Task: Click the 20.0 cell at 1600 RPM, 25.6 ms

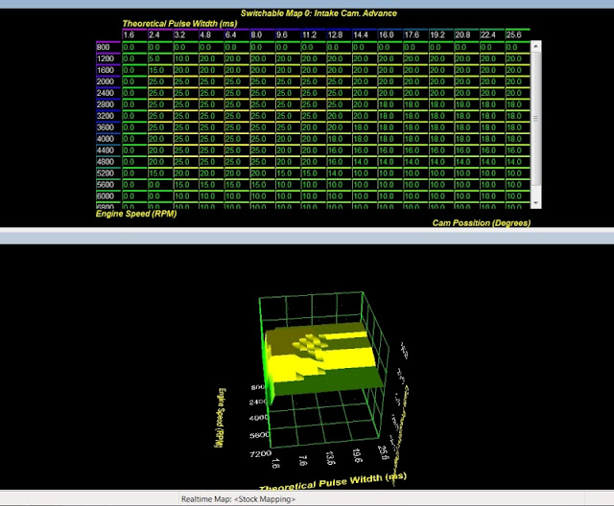Action: point(518,70)
